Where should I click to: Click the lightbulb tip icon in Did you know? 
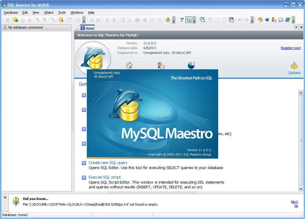pos(16,201)
